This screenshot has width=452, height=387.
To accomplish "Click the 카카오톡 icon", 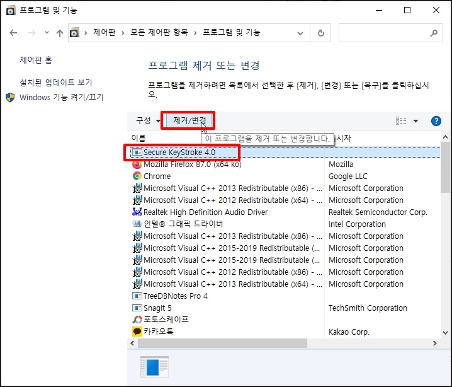I will (137, 332).
